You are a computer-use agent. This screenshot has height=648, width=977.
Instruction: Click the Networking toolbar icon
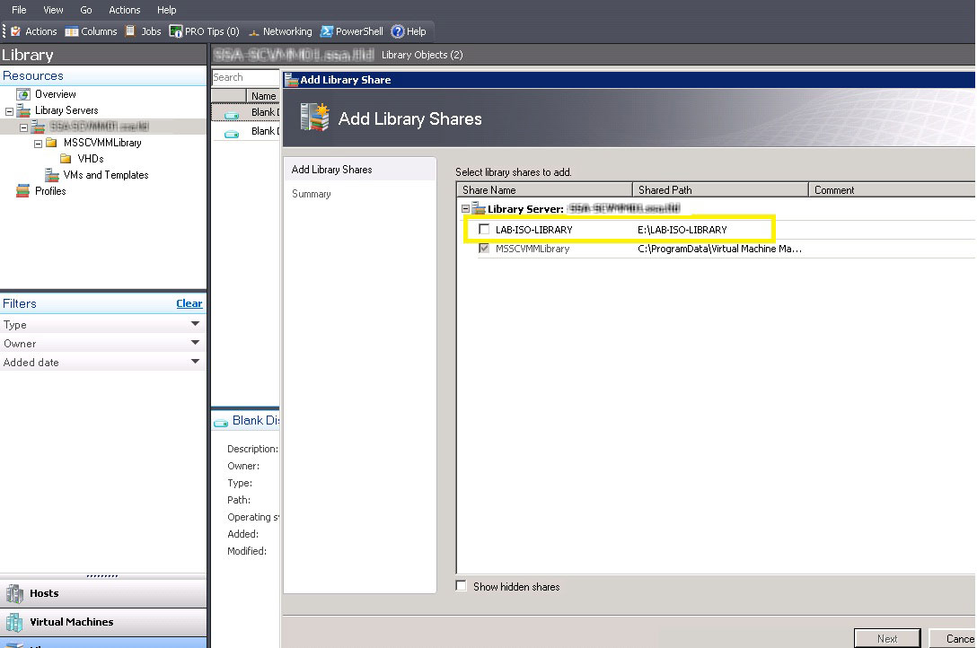tap(253, 31)
